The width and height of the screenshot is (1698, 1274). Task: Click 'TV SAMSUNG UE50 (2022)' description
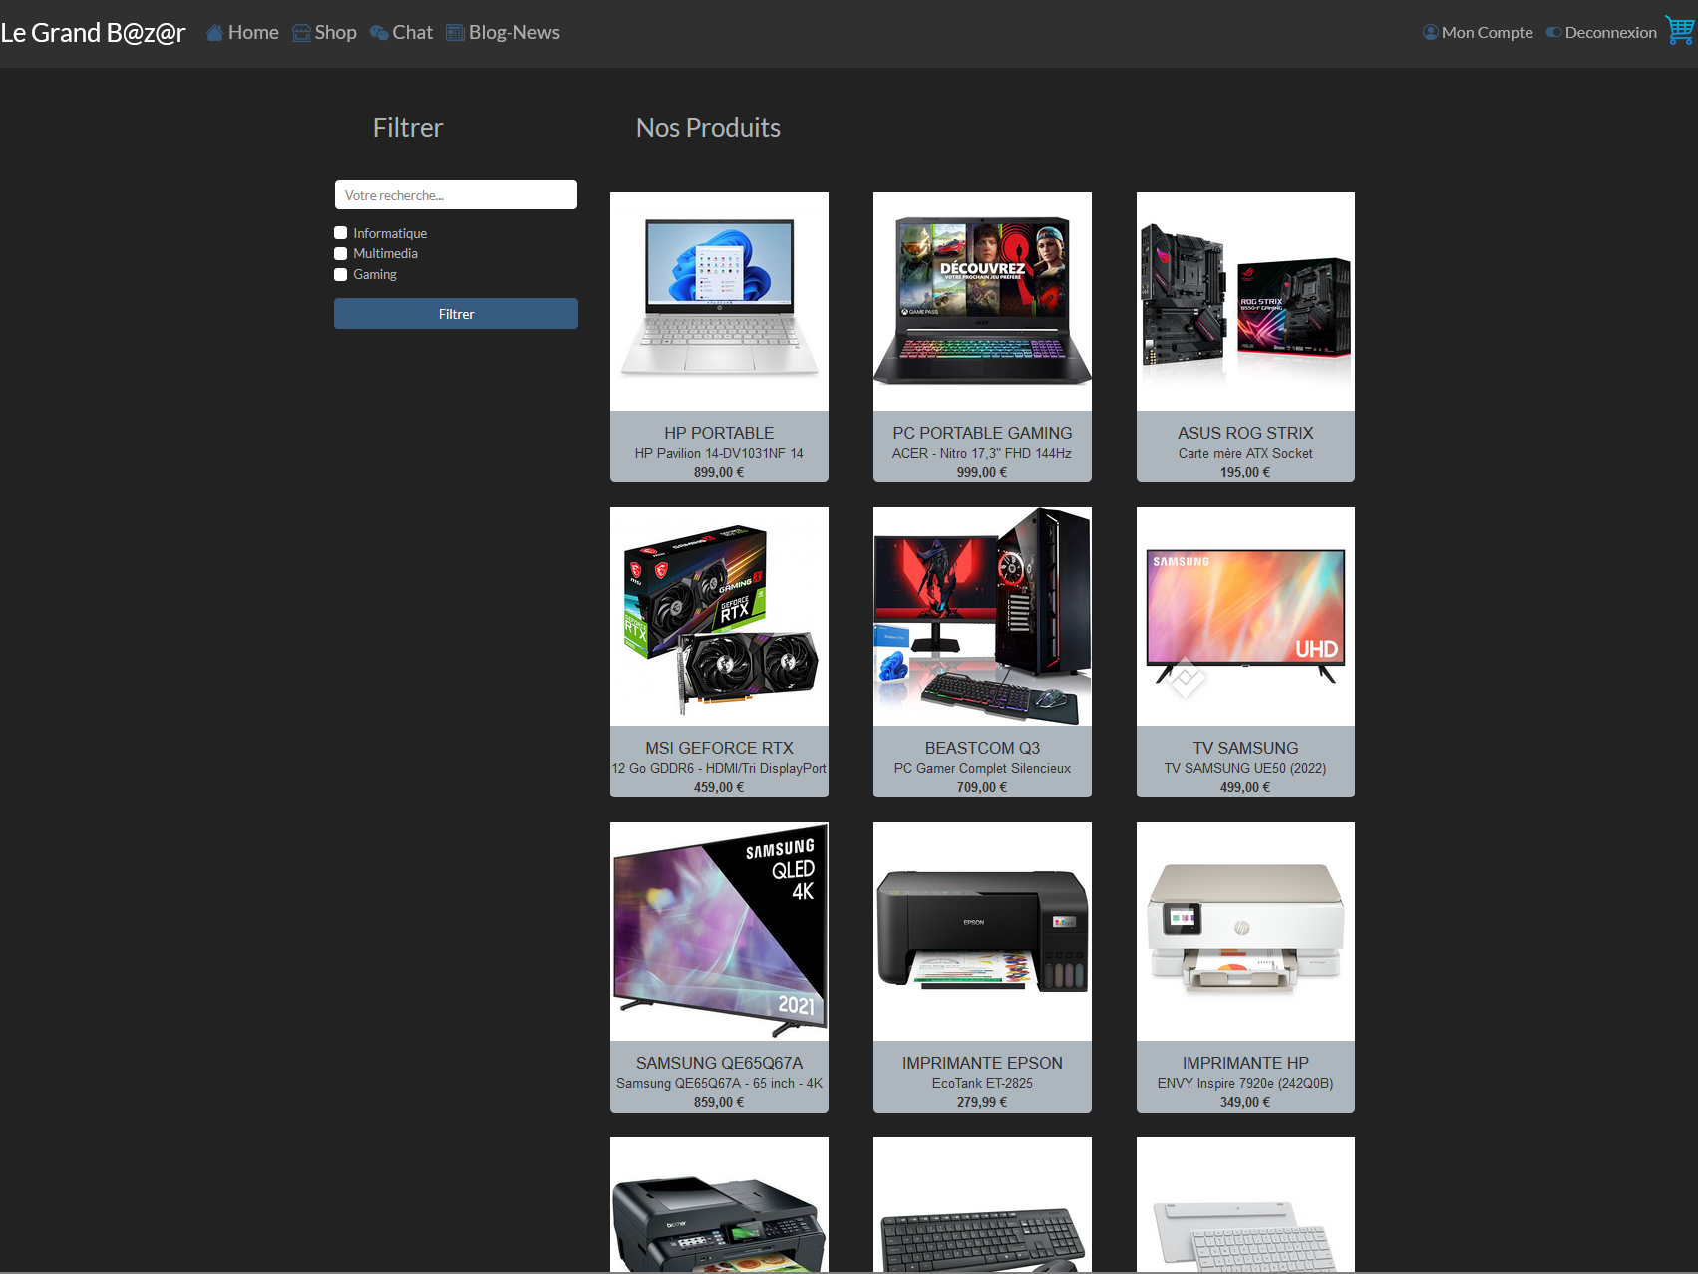coord(1245,768)
